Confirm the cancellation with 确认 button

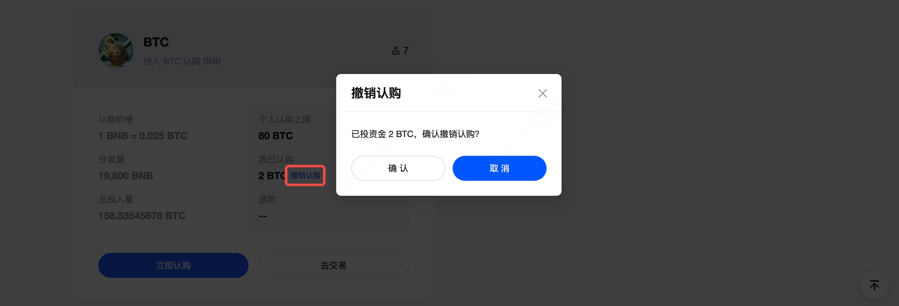[398, 168]
